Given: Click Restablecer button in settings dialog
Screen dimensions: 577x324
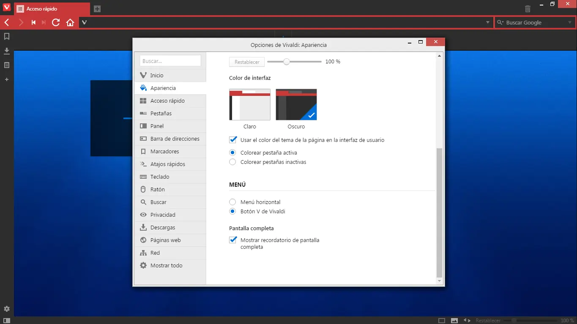Looking at the screenshot, I should point(247,62).
